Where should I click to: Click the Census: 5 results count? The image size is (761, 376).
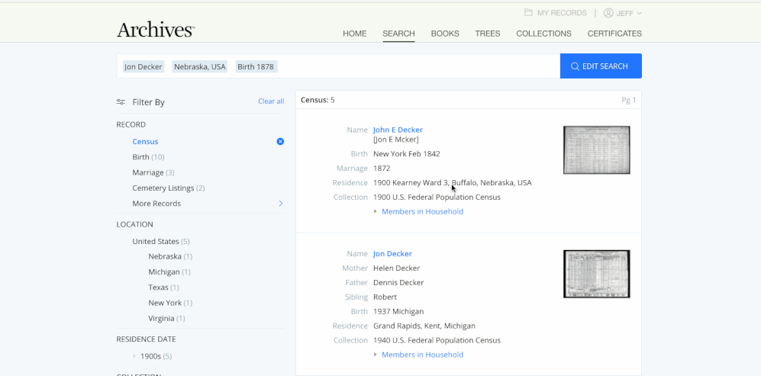(318, 100)
